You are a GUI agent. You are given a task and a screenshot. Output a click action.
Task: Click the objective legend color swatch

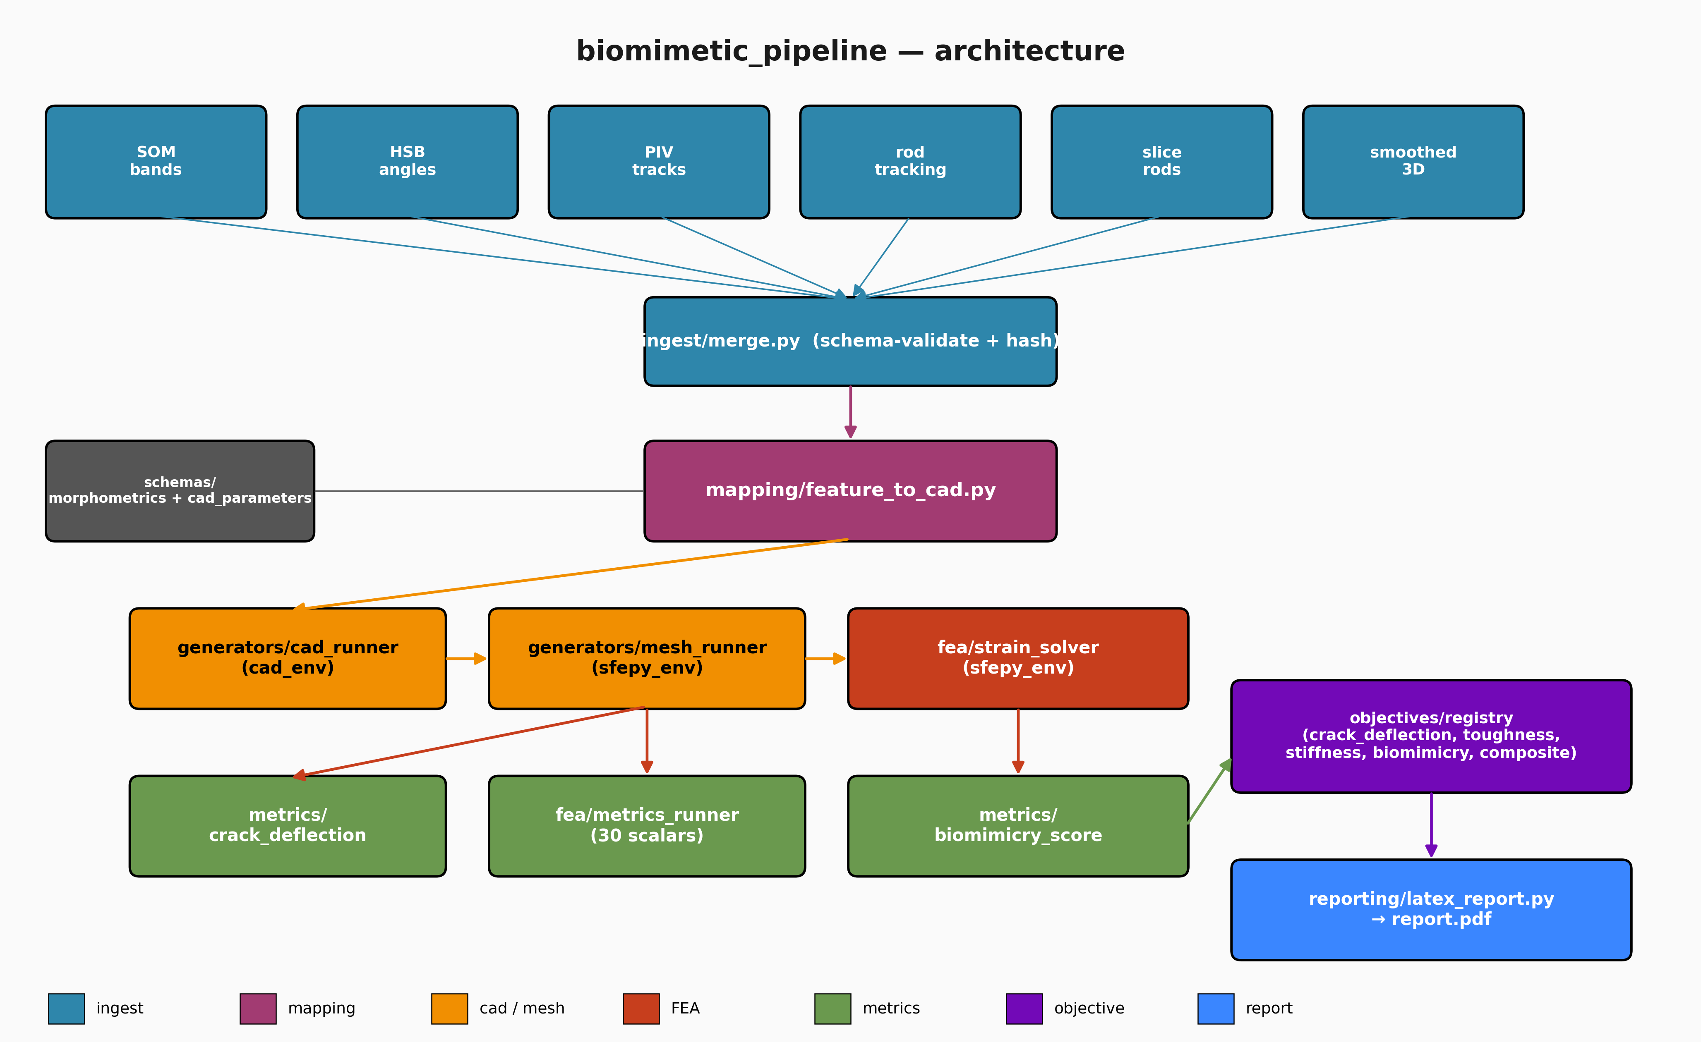click(x=1024, y=1008)
